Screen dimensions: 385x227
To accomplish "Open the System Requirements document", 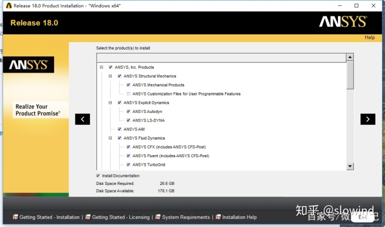I will point(186,217).
